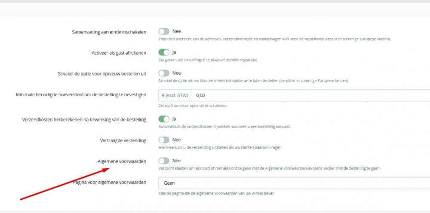
Task: Click the 'Zet op 0' help text
Action: click(x=193, y=106)
